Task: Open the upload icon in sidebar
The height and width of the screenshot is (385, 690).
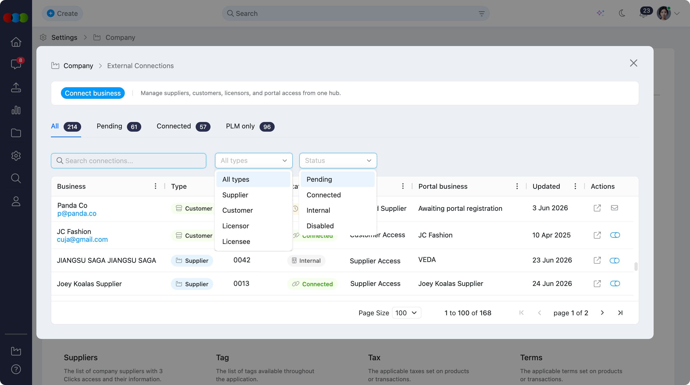Action: (x=16, y=87)
